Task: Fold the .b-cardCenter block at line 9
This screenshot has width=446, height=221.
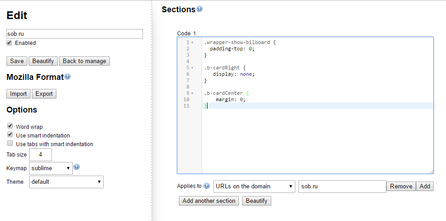Action: pyautogui.click(x=192, y=93)
